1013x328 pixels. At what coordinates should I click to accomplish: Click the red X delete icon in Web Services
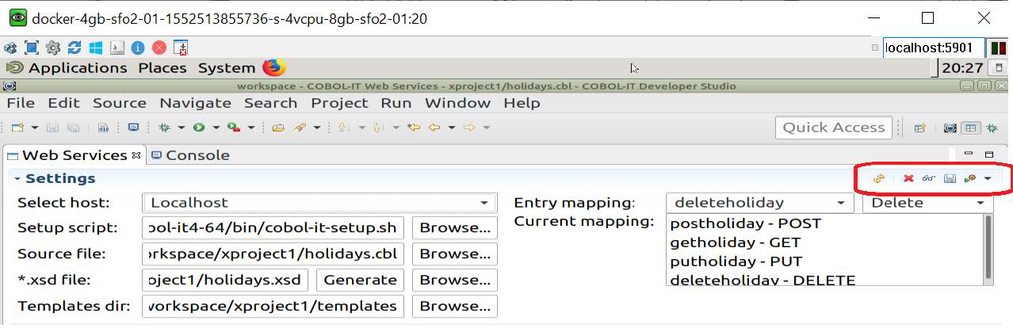(908, 178)
